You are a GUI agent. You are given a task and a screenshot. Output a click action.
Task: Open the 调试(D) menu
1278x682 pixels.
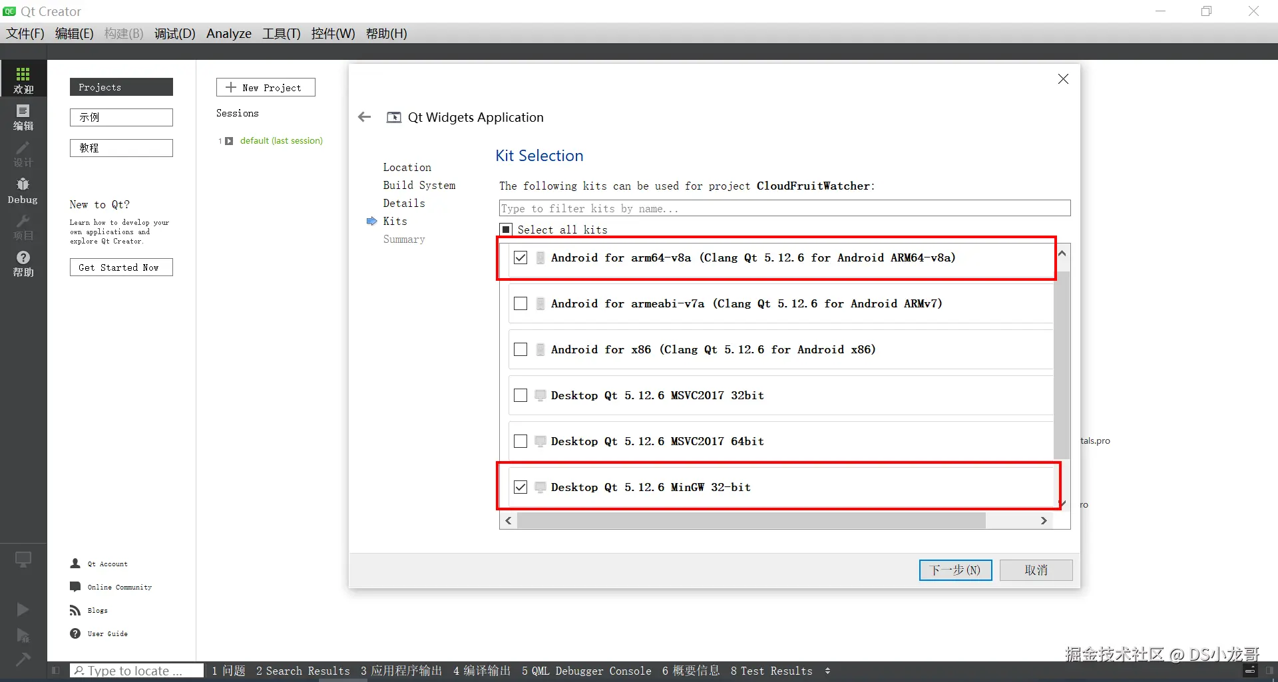(175, 33)
